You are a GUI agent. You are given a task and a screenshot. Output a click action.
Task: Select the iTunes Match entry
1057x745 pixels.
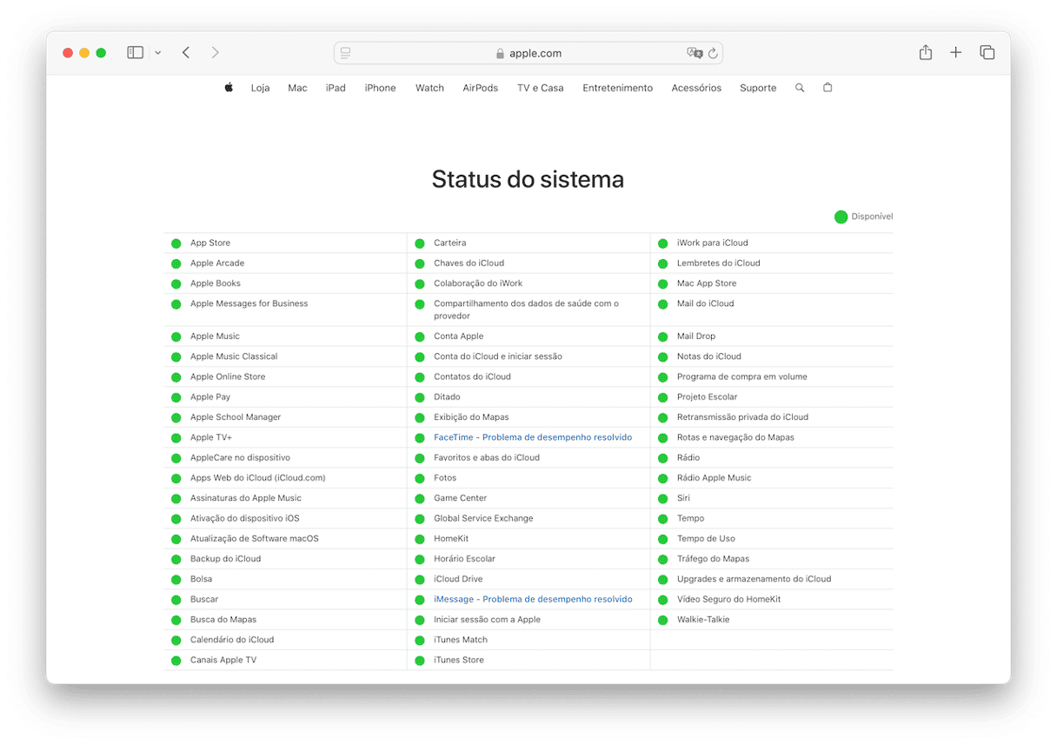click(x=461, y=640)
